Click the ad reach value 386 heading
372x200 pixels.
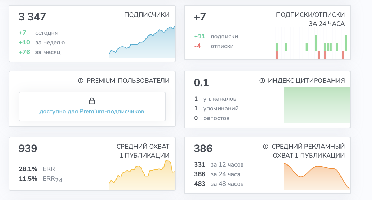click(203, 149)
